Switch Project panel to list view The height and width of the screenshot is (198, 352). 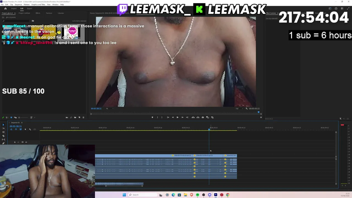click(7, 117)
